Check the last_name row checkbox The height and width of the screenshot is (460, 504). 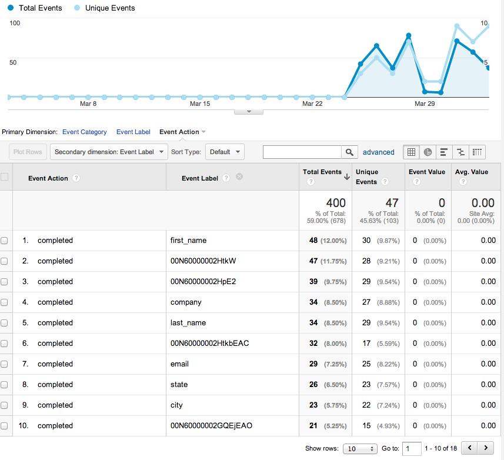pos(4,323)
